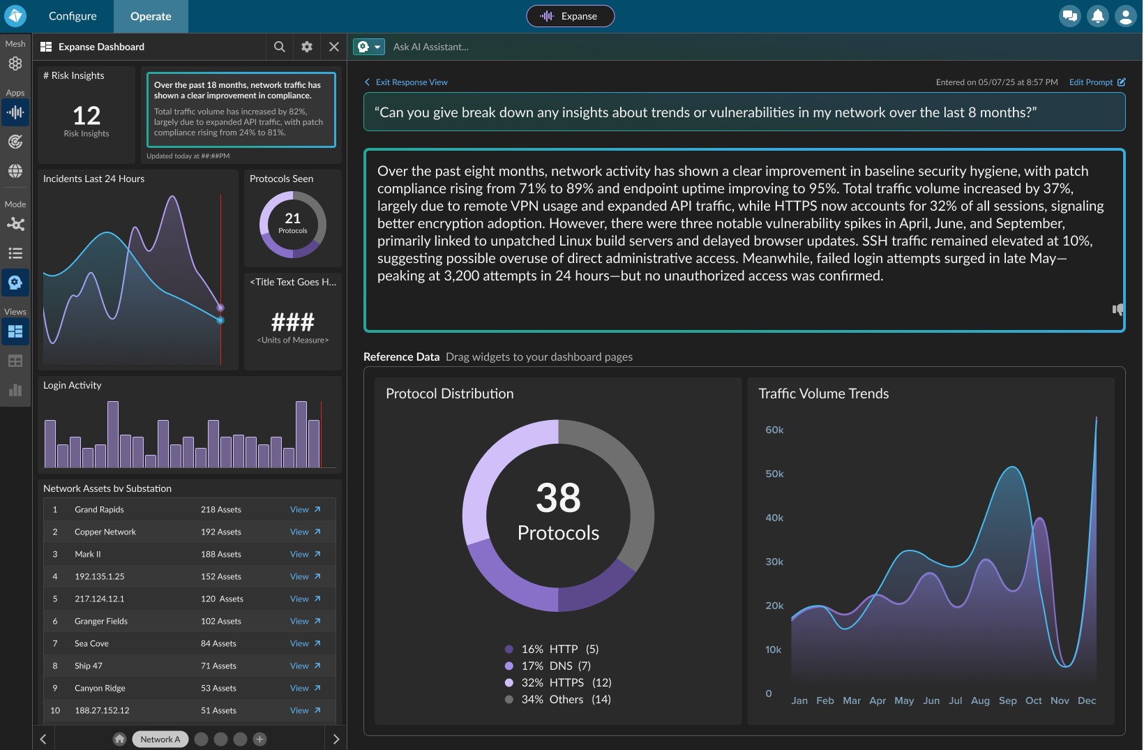Go to the next dashboard page arrow
1144x750 pixels.
click(336, 739)
